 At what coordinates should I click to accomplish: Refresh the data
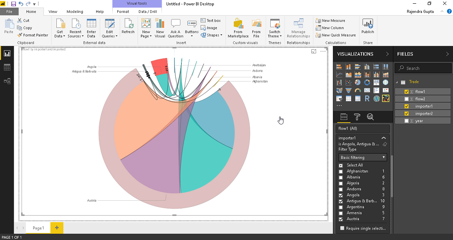tap(128, 26)
